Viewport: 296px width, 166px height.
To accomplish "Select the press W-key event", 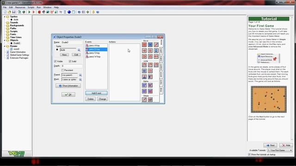I will [x=97, y=57].
